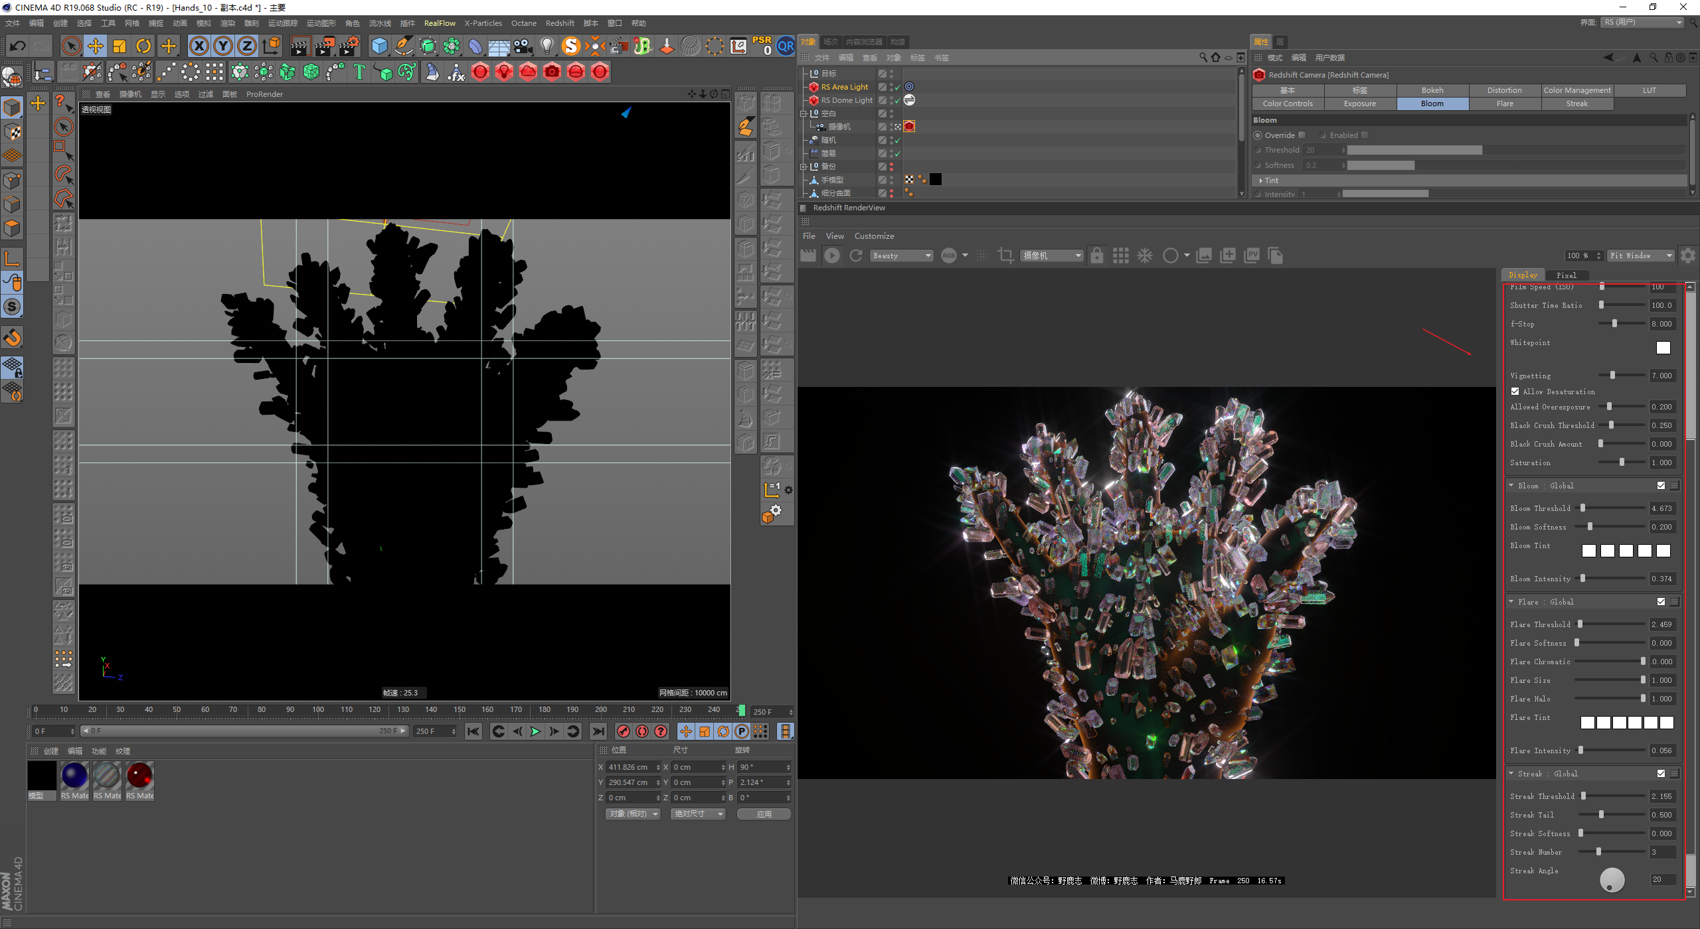The height and width of the screenshot is (929, 1700).
Task: Expand the Tint section in Bloom attributes
Action: pos(1261,180)
